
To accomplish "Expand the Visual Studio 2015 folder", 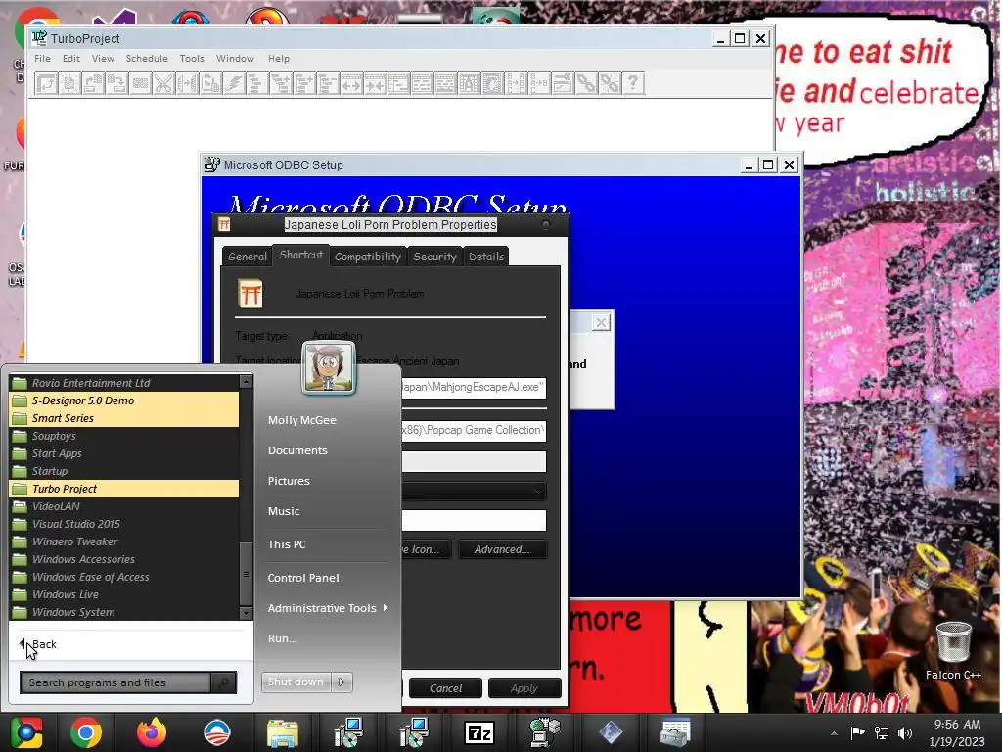I will point(124,524).
